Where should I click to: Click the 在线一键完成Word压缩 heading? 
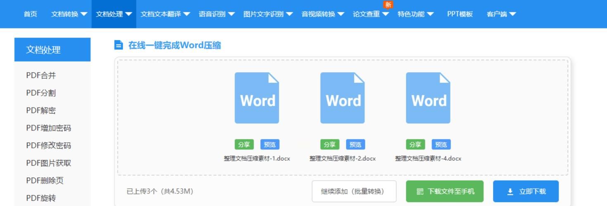174,45
